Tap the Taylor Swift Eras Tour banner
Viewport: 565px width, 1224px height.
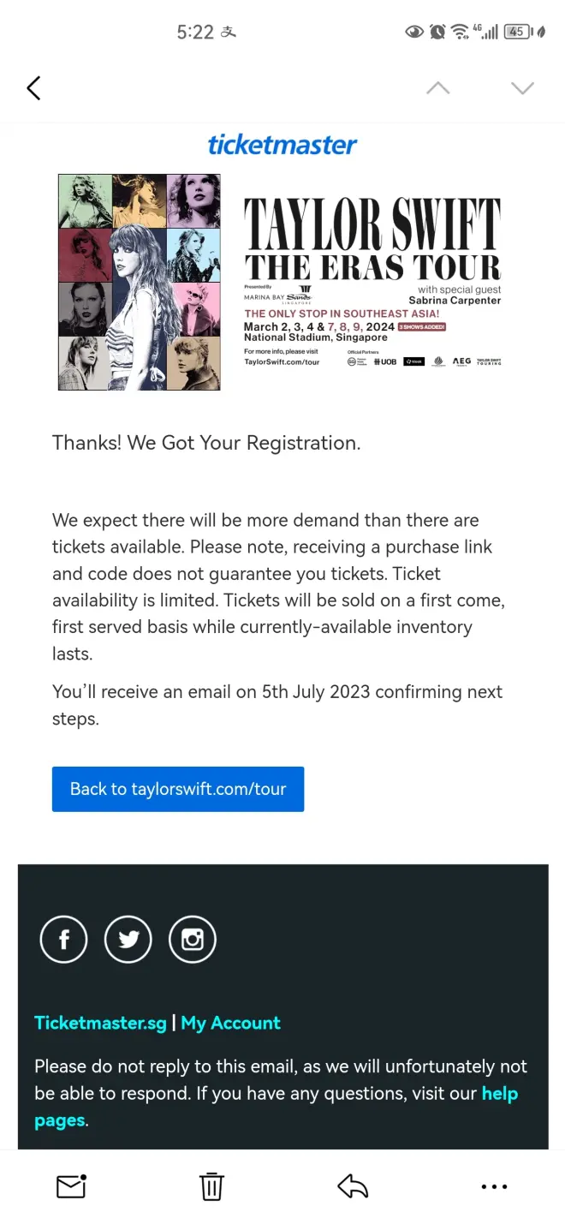pos(372,282)
